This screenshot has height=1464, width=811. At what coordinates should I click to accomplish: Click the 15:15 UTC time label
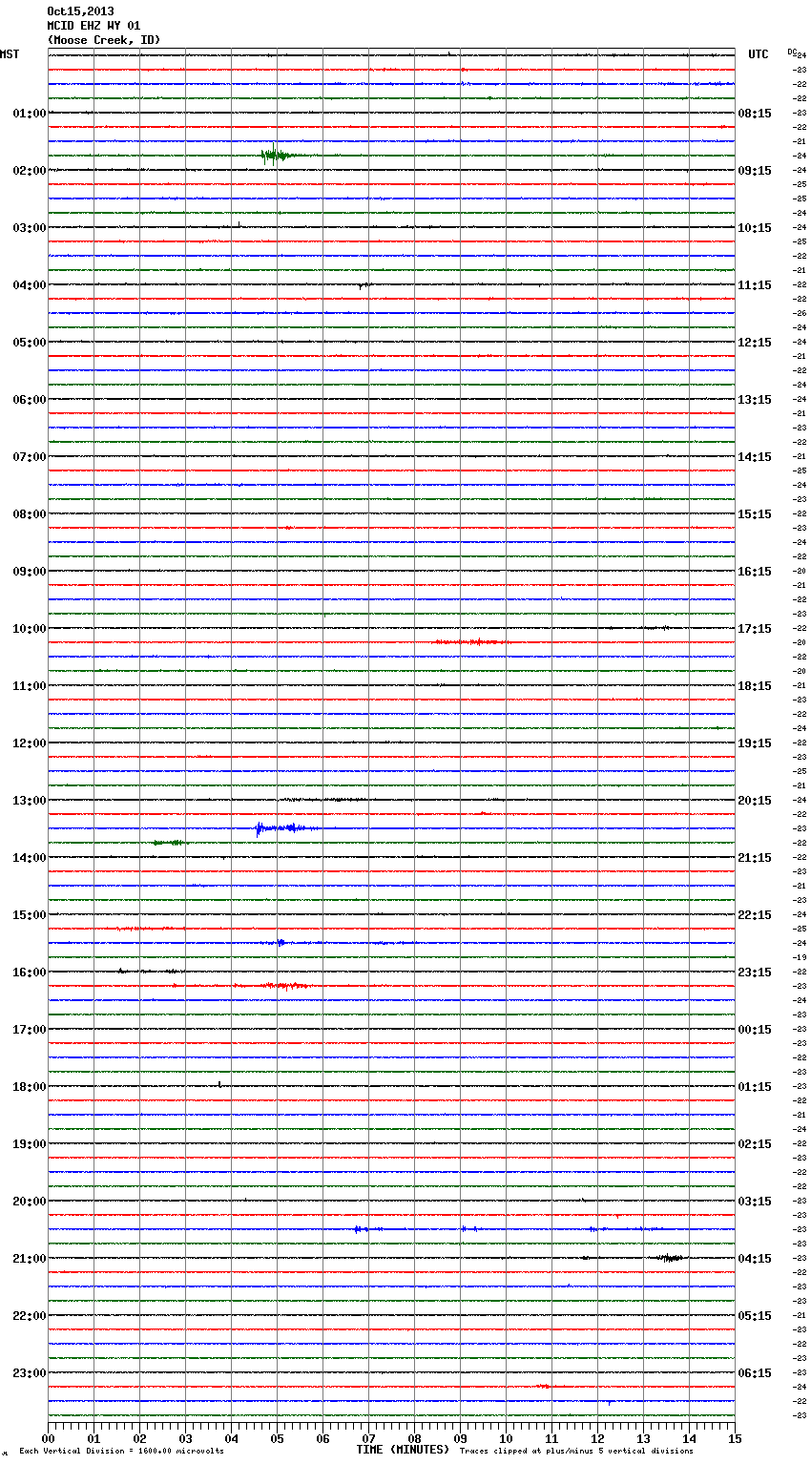755,514
